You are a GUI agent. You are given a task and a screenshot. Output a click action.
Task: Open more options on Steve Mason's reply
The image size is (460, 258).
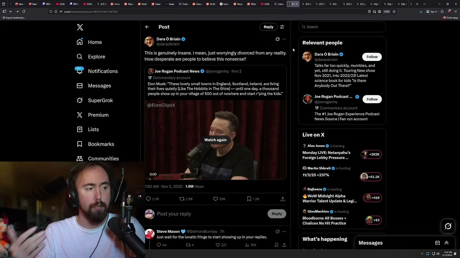[x=284, y=231]
